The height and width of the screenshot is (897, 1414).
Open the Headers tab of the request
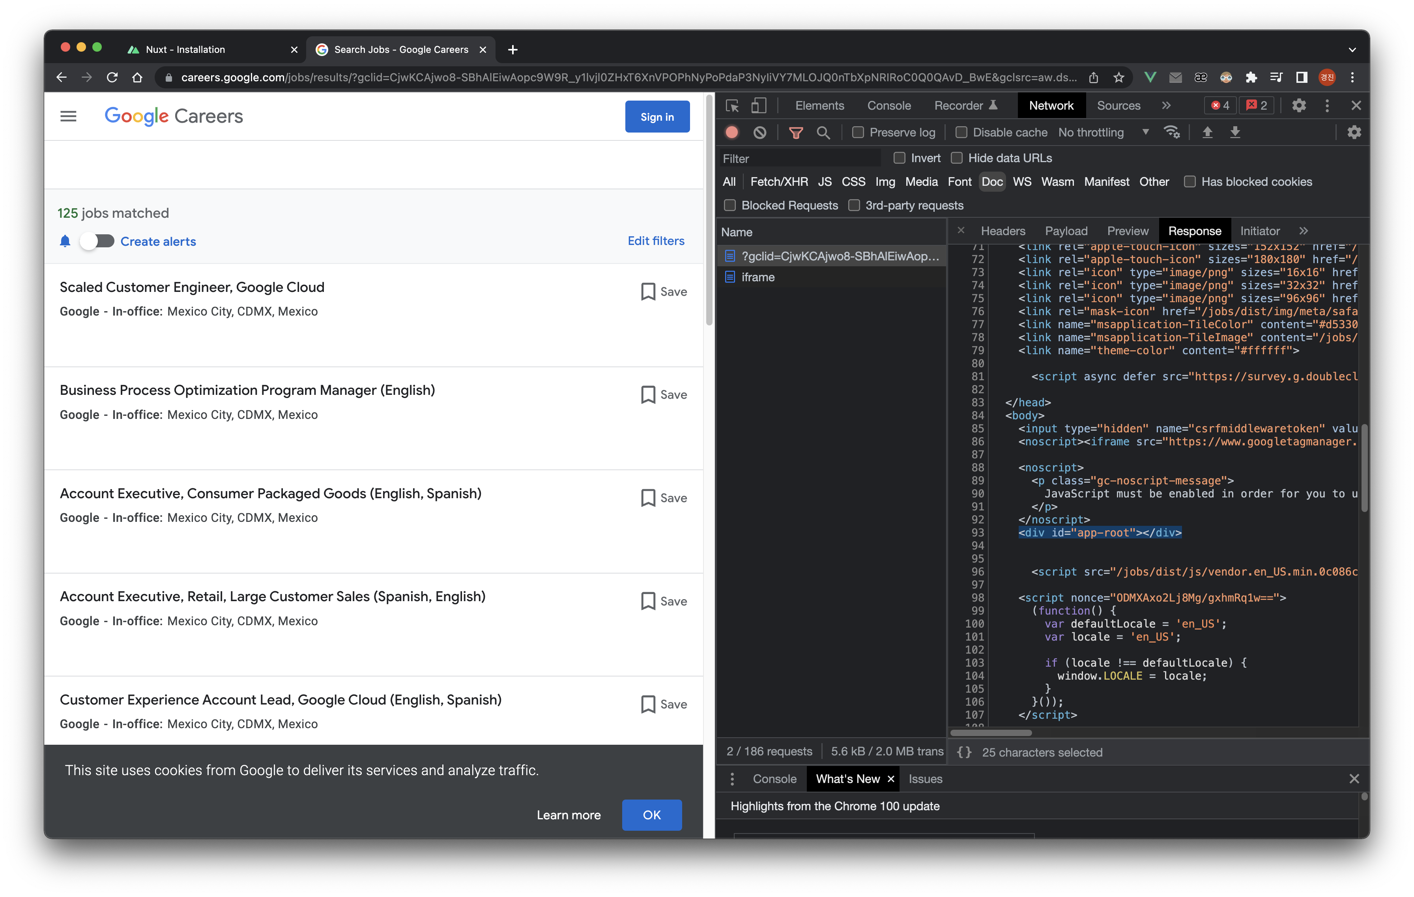point(1003,231)
